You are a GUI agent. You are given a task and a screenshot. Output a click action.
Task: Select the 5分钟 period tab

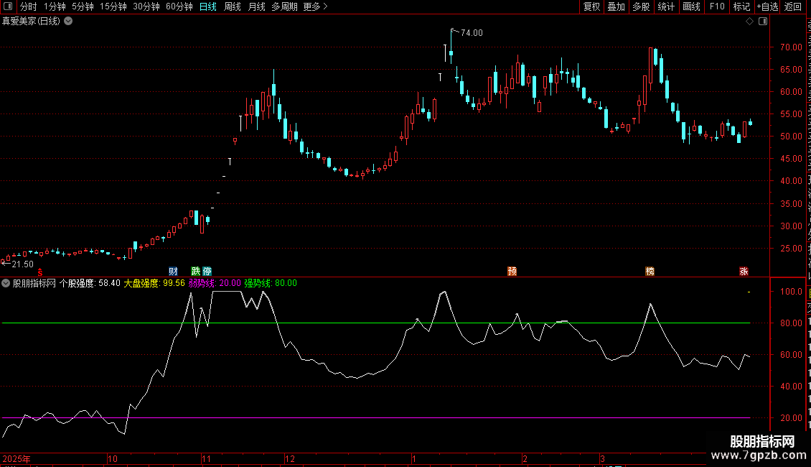coord(83,6)
